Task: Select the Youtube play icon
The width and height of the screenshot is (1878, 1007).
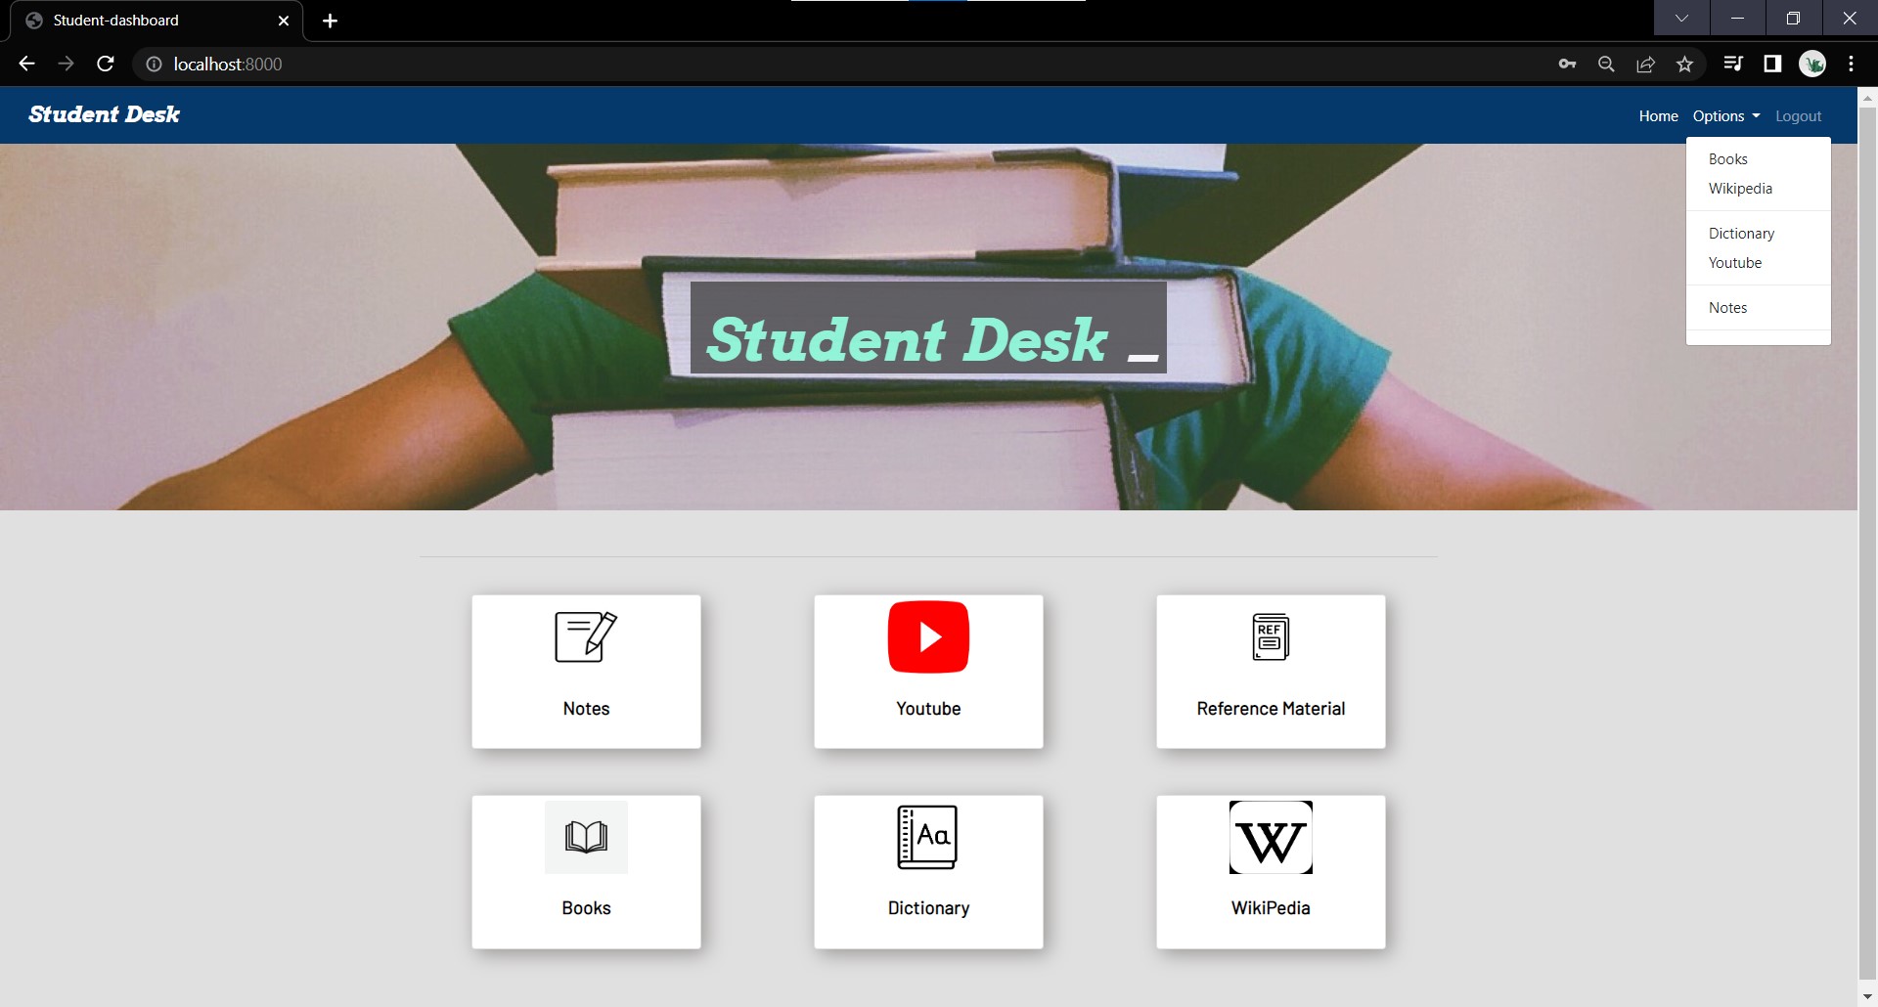Action: (928, 635)
